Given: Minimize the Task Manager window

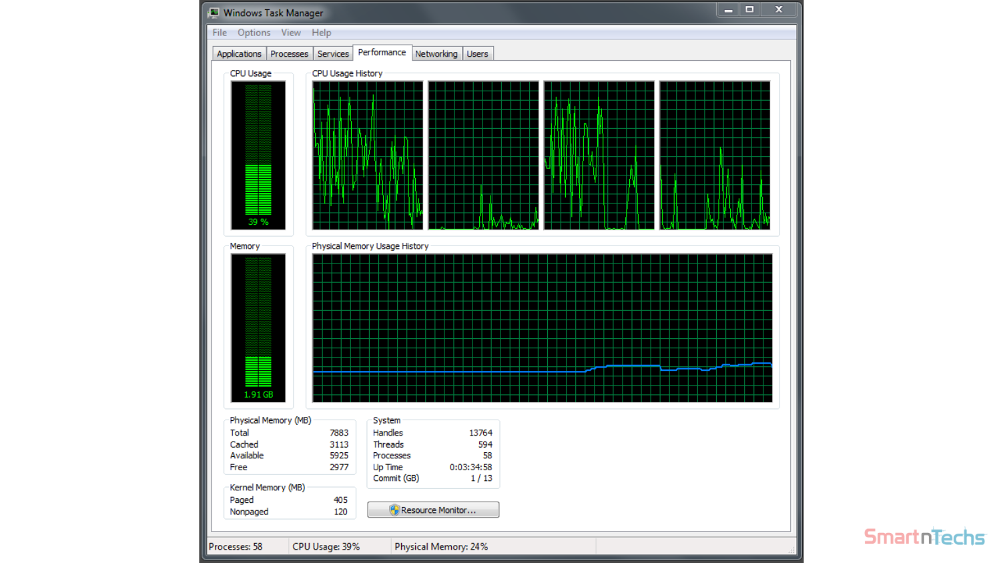Looking at the screenshot, I should click(728, 9).
